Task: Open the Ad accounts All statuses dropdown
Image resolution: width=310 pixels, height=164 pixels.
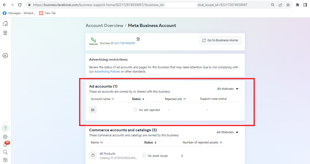Action: click(228, 89)
